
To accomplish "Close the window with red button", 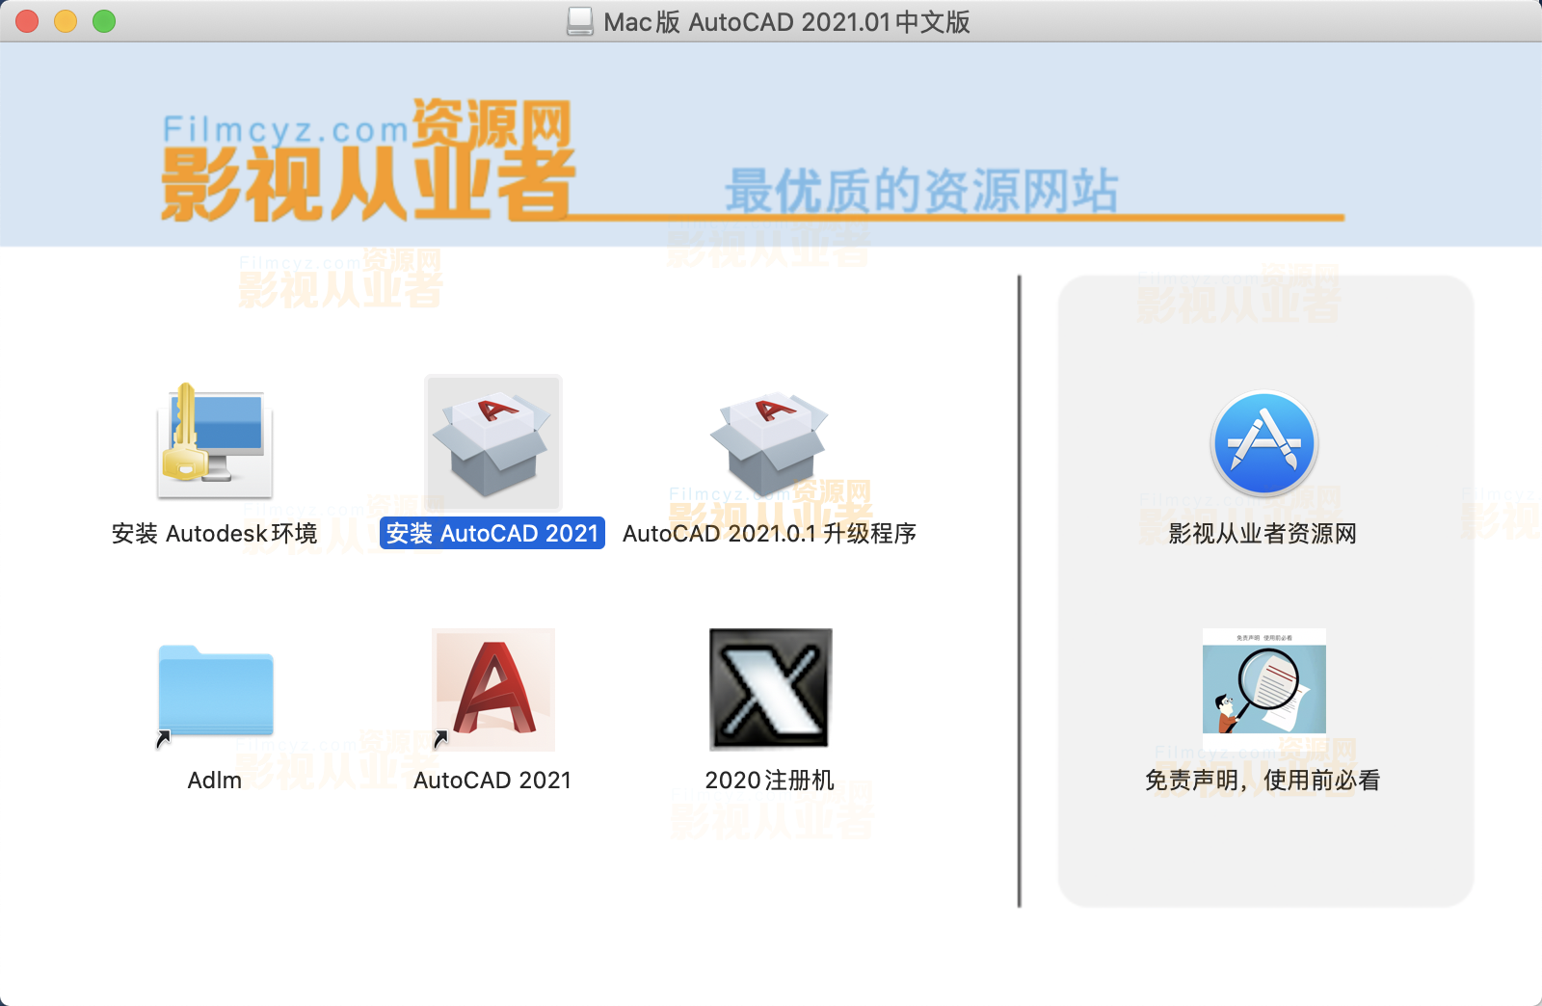I will click(27, 21).
